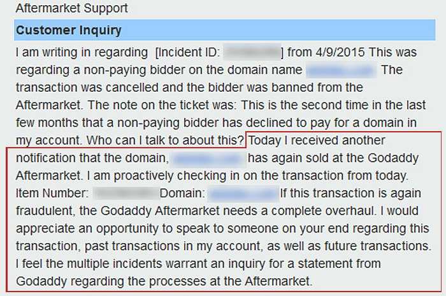446x296 pixels.
Task: Click the 'Item Number:' label
Action: click(x=52, y=194)
